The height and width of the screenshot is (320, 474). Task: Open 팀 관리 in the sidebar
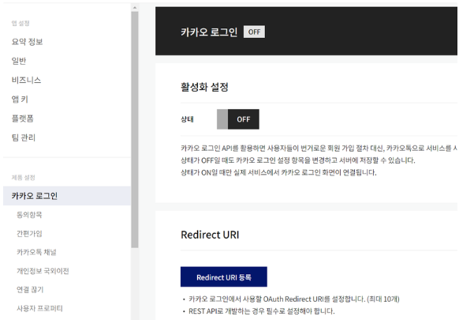click(x=24, y=137)
